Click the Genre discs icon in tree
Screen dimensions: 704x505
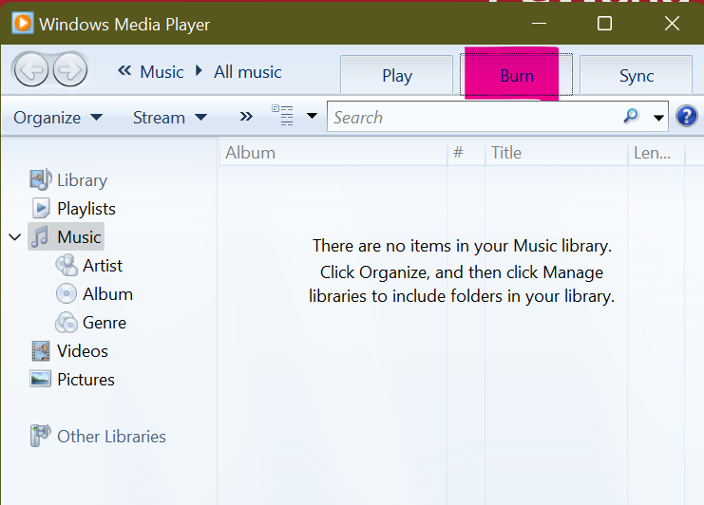[x=67, y=323]
